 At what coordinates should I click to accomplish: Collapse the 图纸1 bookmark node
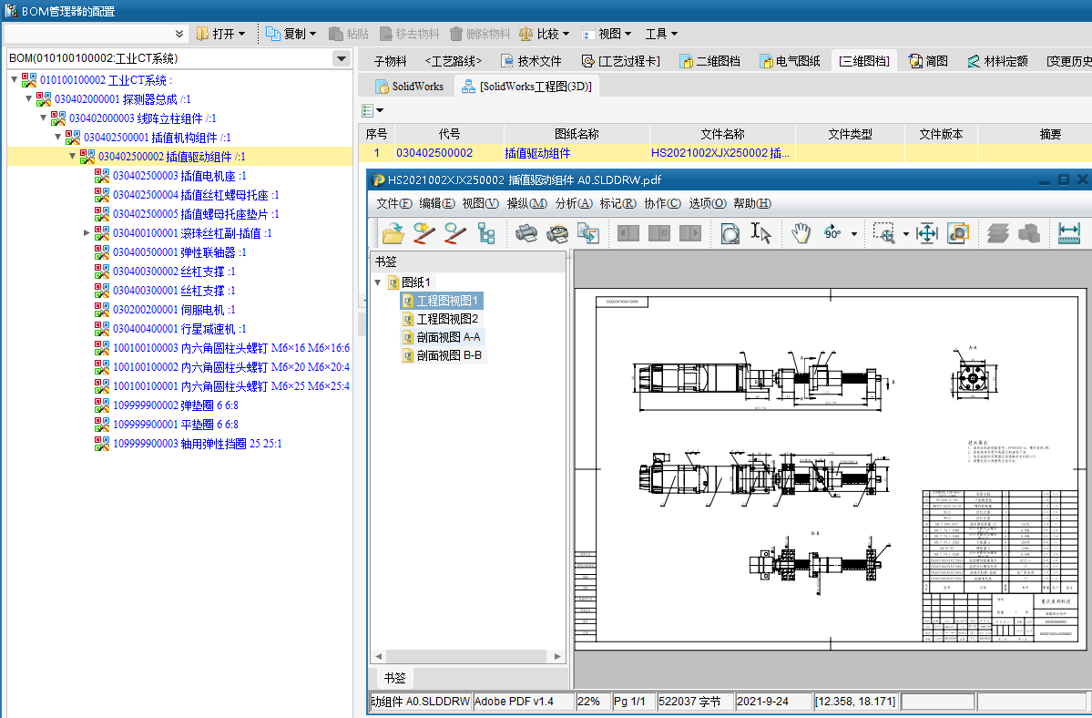[x=378, y=282]
